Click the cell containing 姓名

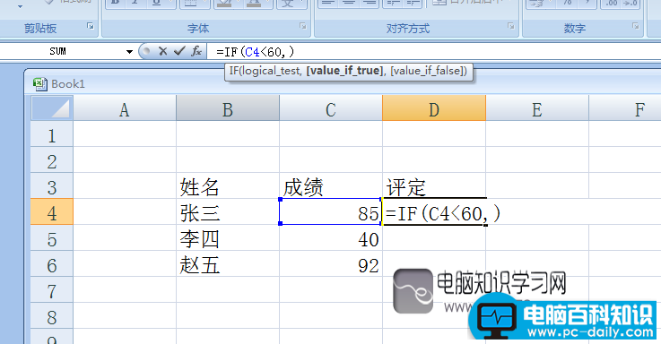click(x=228, y=185)
